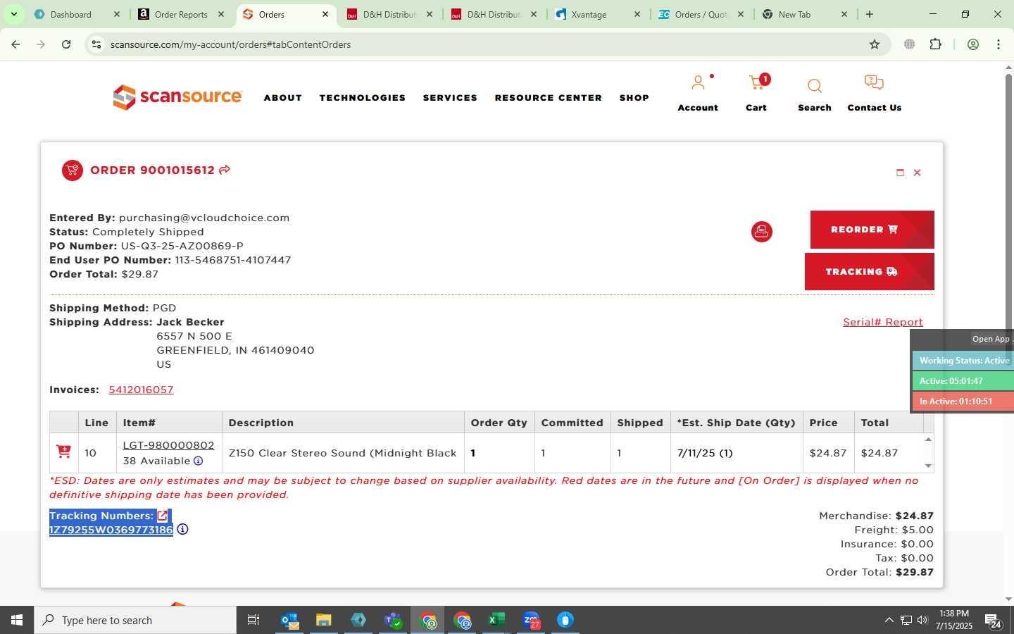Click the ScanSource logo
This screenshot has width=1014, height=634.
[177, 97]
